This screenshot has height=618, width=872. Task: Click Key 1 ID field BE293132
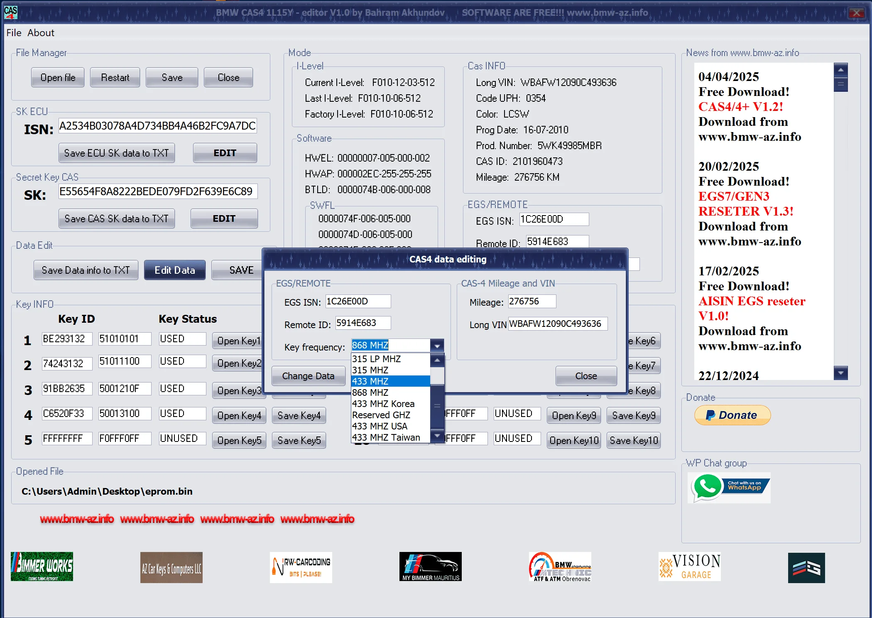67,339
